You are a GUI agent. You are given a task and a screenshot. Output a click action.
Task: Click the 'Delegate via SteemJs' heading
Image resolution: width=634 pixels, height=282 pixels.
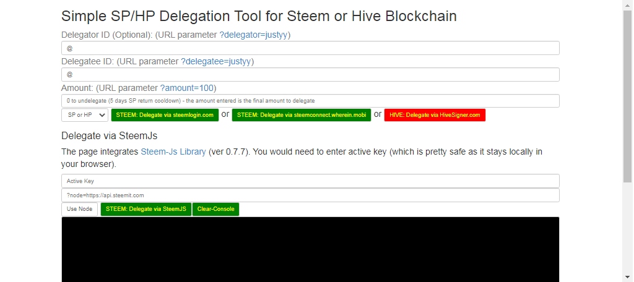point(109,135)
